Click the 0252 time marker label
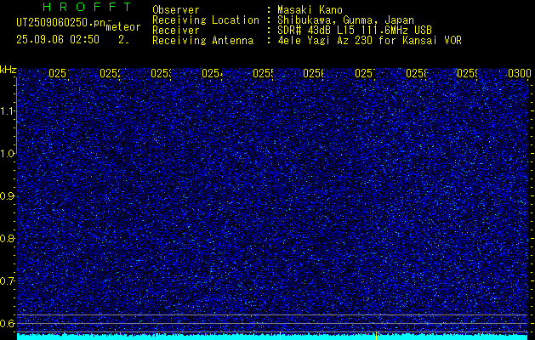535x340 pixels. tap(110, 73)
